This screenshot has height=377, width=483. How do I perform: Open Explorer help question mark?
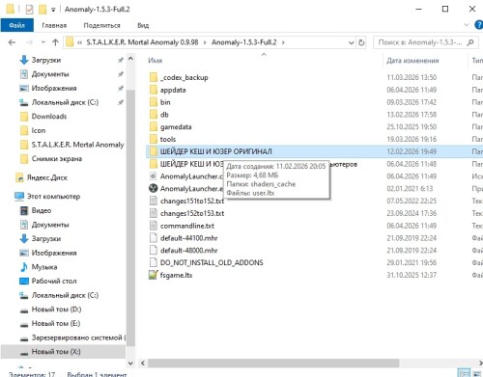coord(479,25)
